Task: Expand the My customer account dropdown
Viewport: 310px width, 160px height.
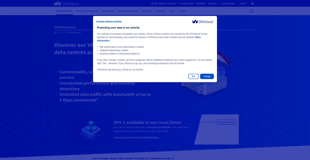Action: 164,4
